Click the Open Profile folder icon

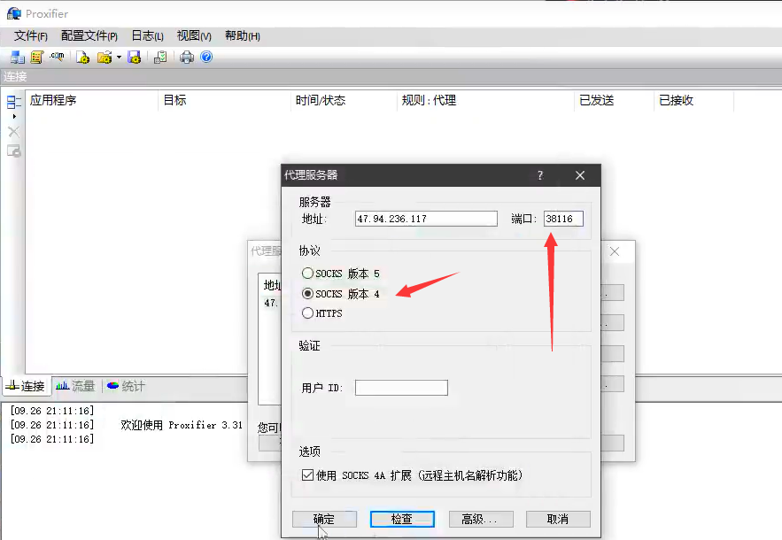click(x=104, y=58)
